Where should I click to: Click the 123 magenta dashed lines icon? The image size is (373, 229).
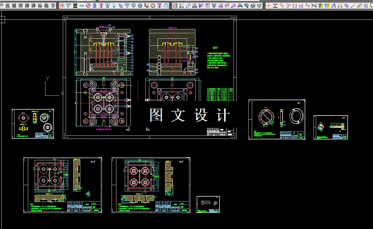[208, 5]
